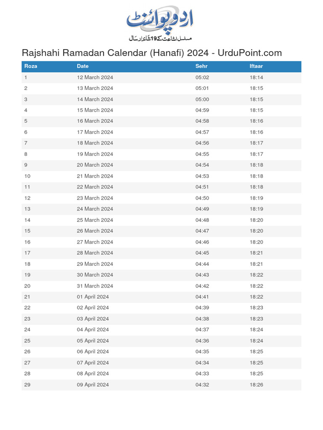Select the Date column header

83,66
